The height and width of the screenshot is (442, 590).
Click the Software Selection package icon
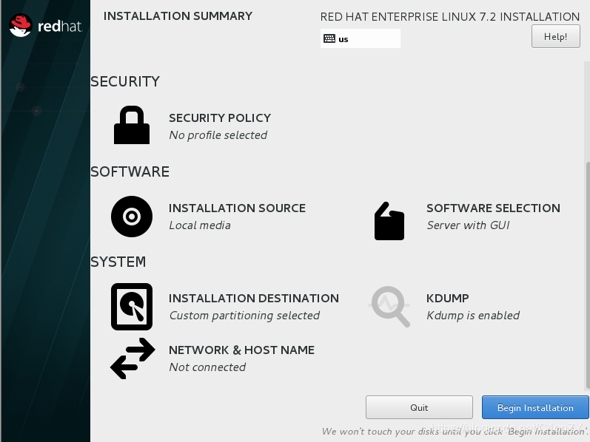(389, 221)
